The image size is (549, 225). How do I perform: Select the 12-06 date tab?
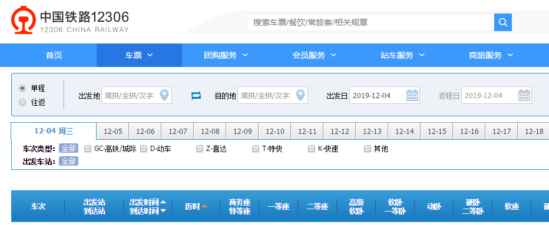(x=145, y=132)
